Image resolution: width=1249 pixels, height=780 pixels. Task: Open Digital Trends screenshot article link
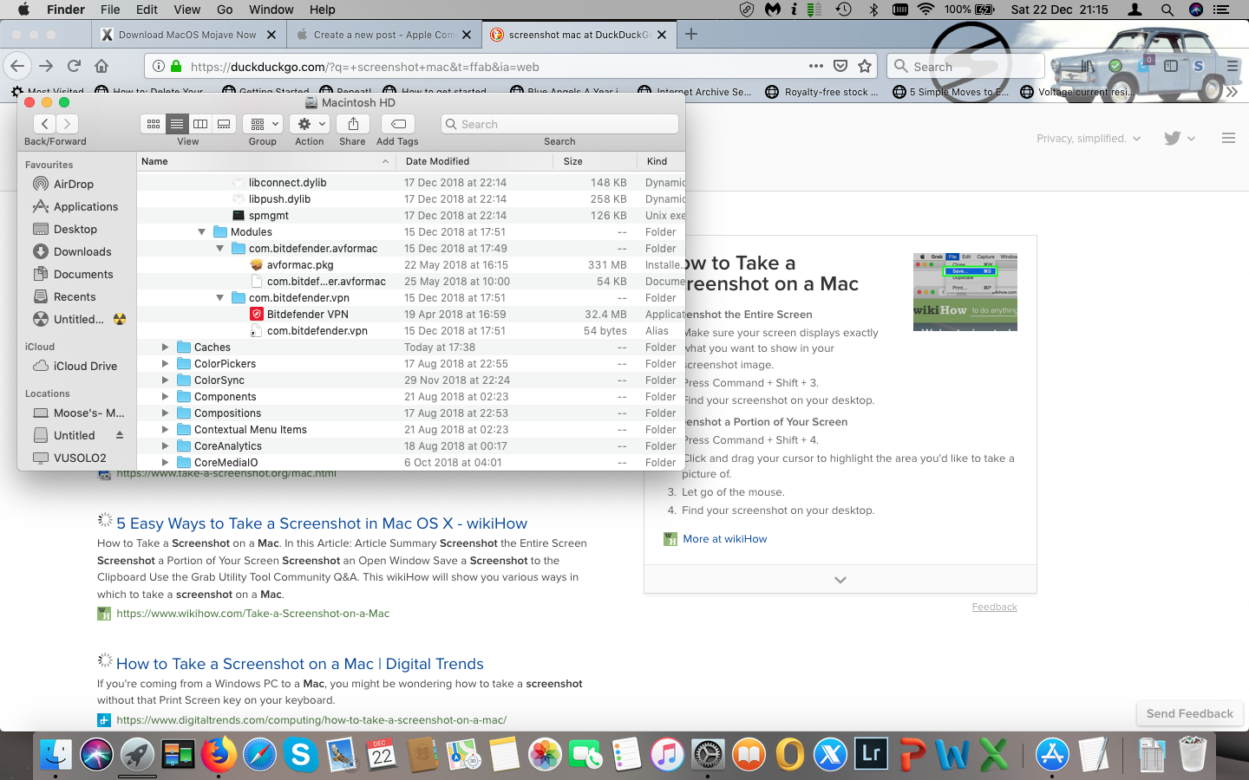300,664
